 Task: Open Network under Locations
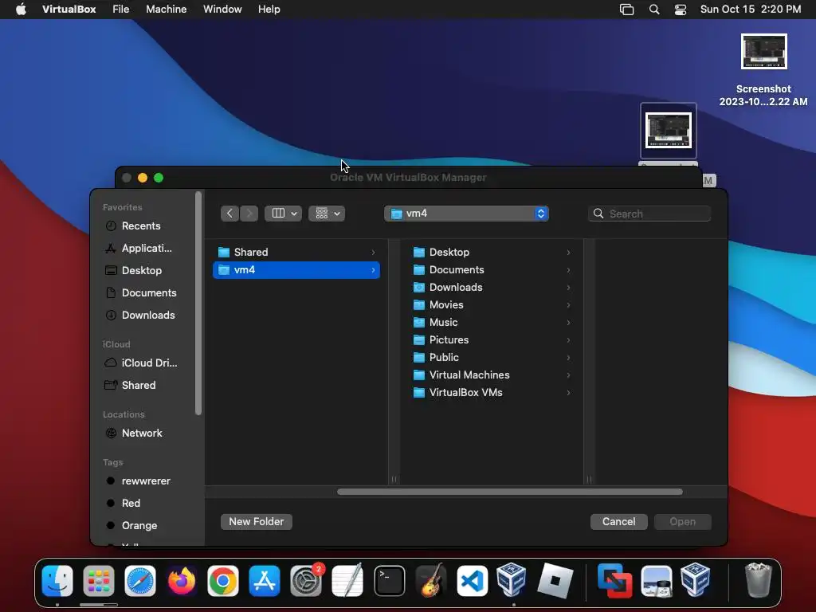click(134, 433)
